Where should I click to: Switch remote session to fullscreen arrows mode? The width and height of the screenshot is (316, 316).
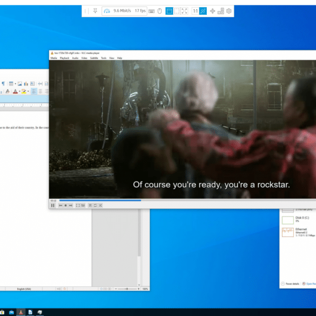(x=184, y=11)
